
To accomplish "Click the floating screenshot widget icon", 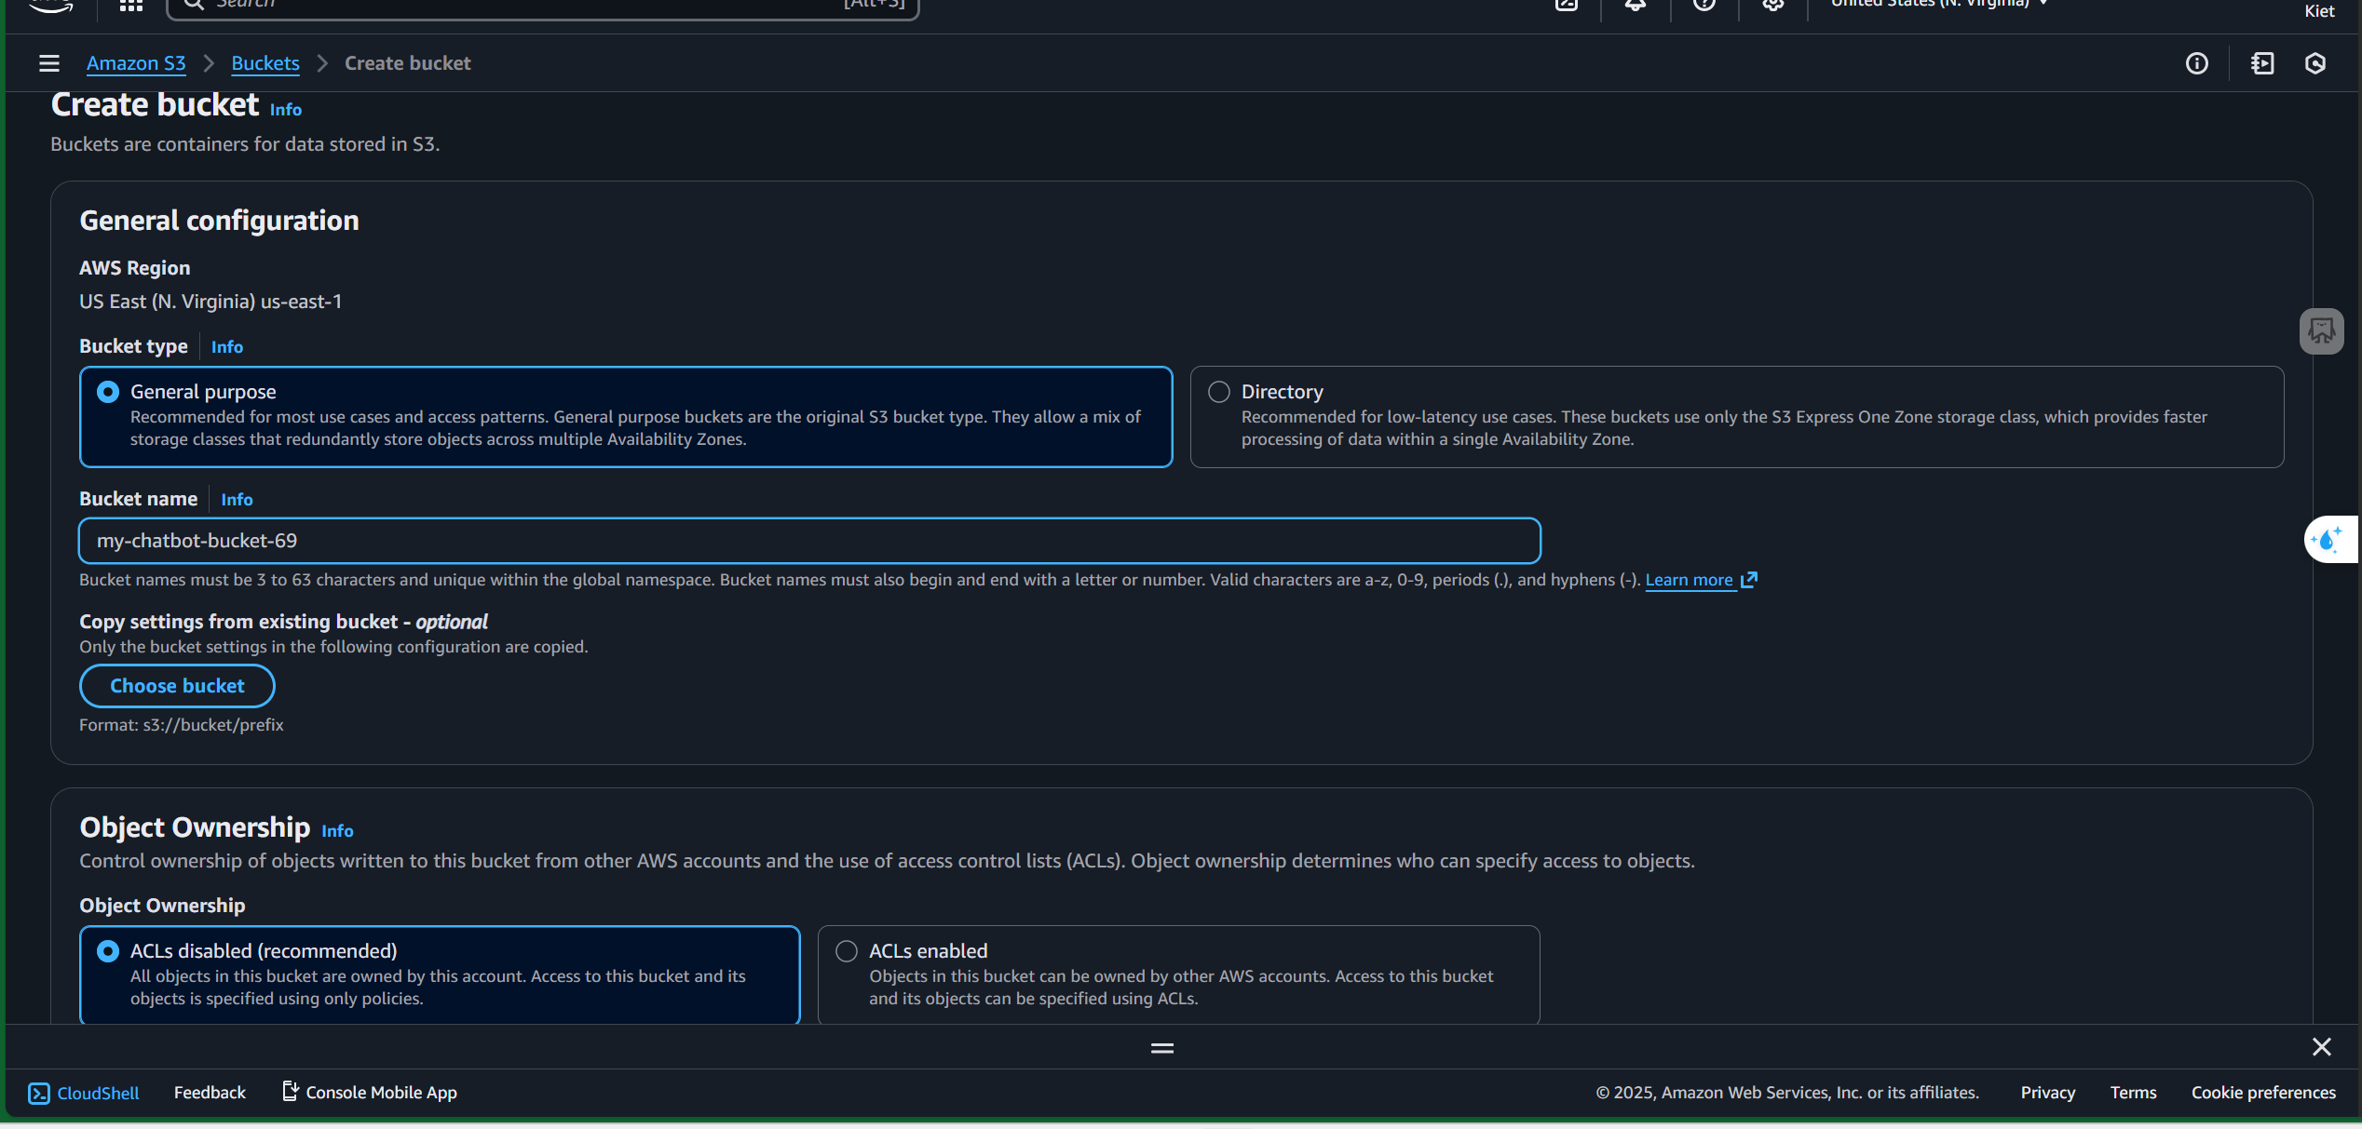I will [x=2321, y=331].
